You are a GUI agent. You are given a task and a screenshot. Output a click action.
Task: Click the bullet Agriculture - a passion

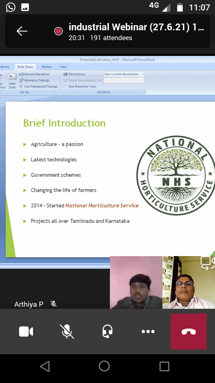57,144
